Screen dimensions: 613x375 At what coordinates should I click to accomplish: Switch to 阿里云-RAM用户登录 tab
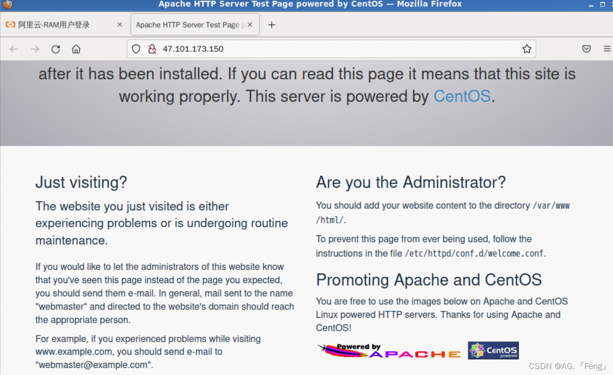pos(65,25)
